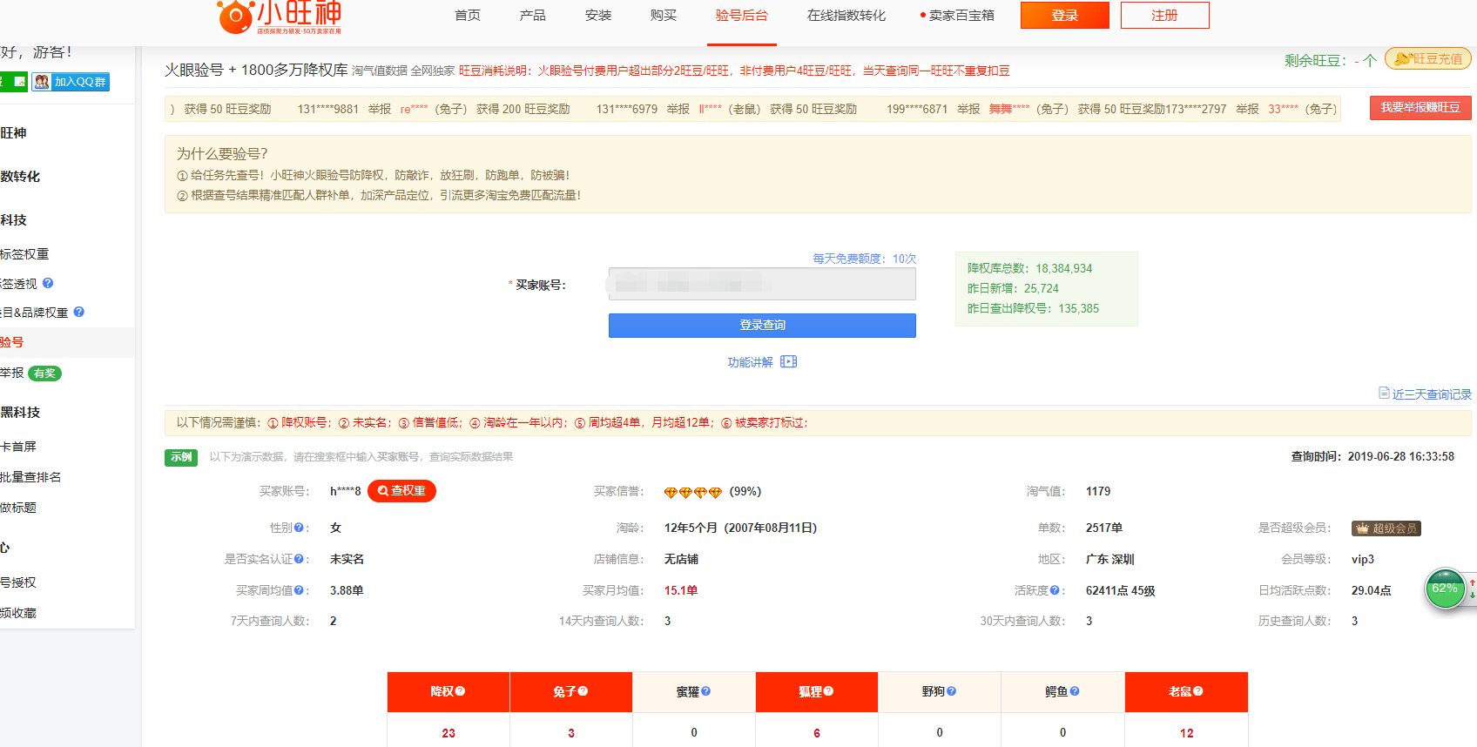Click the help icon in 野狗 column header
Viewport: 1477px width, 747px height.
tap(951, 691)
